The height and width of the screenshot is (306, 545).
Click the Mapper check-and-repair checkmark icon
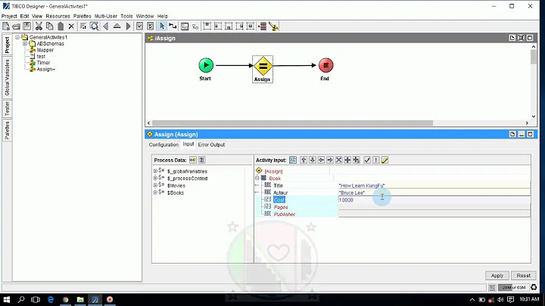point(367,160)
